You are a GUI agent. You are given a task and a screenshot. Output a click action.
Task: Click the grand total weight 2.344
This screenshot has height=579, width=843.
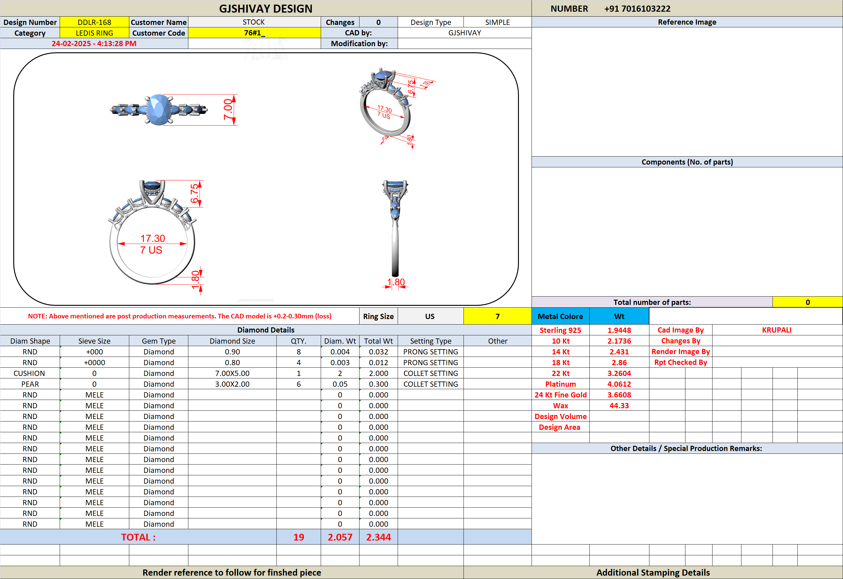pos(379,537)
